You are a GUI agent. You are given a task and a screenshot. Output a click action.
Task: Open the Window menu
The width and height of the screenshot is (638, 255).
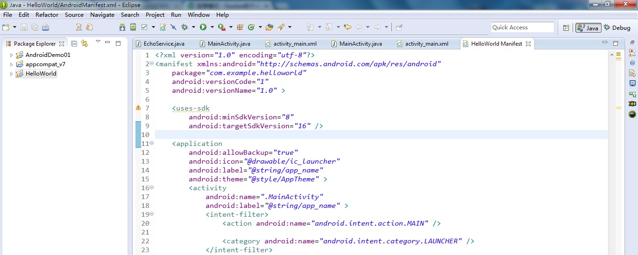[198, 14]
